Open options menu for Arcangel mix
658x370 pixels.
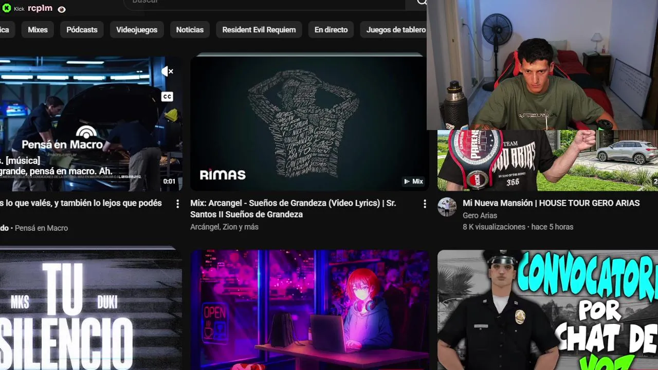click(x=425, y=204)
